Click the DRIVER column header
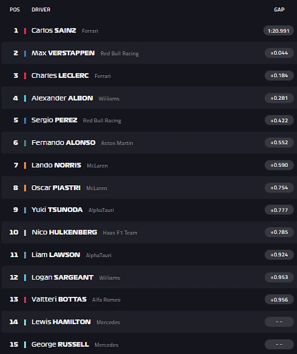Image resolution: width=297 pixels, height=354 pixels. 41,9
